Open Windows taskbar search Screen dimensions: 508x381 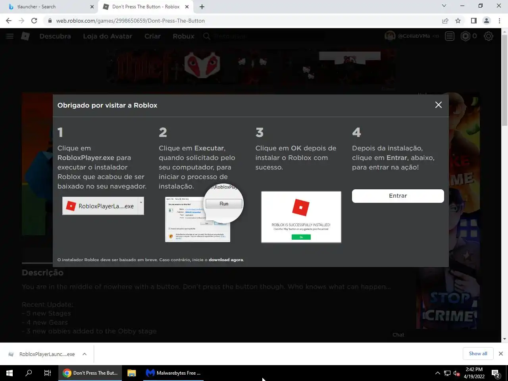pyautogui.click(x=29, y=373)
